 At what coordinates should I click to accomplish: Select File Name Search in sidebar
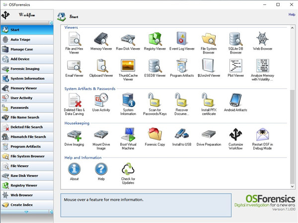click(27, 117)
